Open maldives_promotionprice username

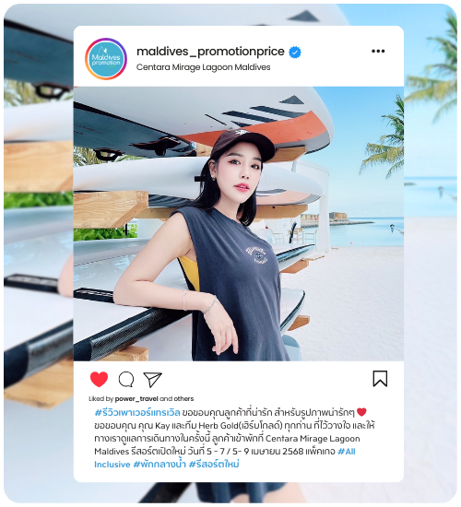tap(210, 52)
